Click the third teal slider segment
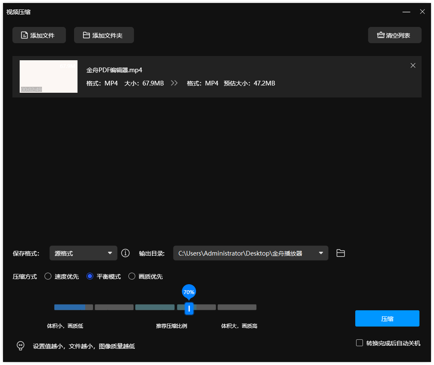Screen dimensions: 434x365 coord(155,307)
